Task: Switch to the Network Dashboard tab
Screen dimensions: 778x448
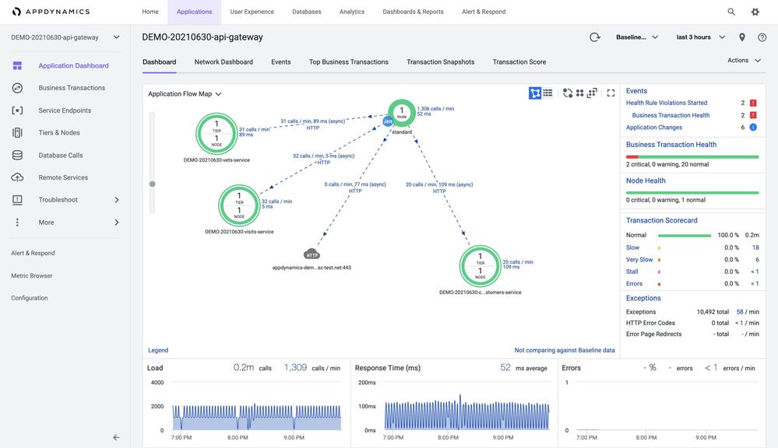Action: [224, 62]
